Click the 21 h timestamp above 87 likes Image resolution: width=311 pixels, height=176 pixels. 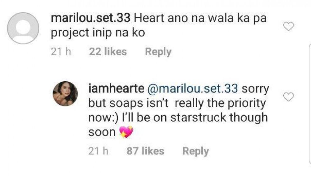click(98, 151)
